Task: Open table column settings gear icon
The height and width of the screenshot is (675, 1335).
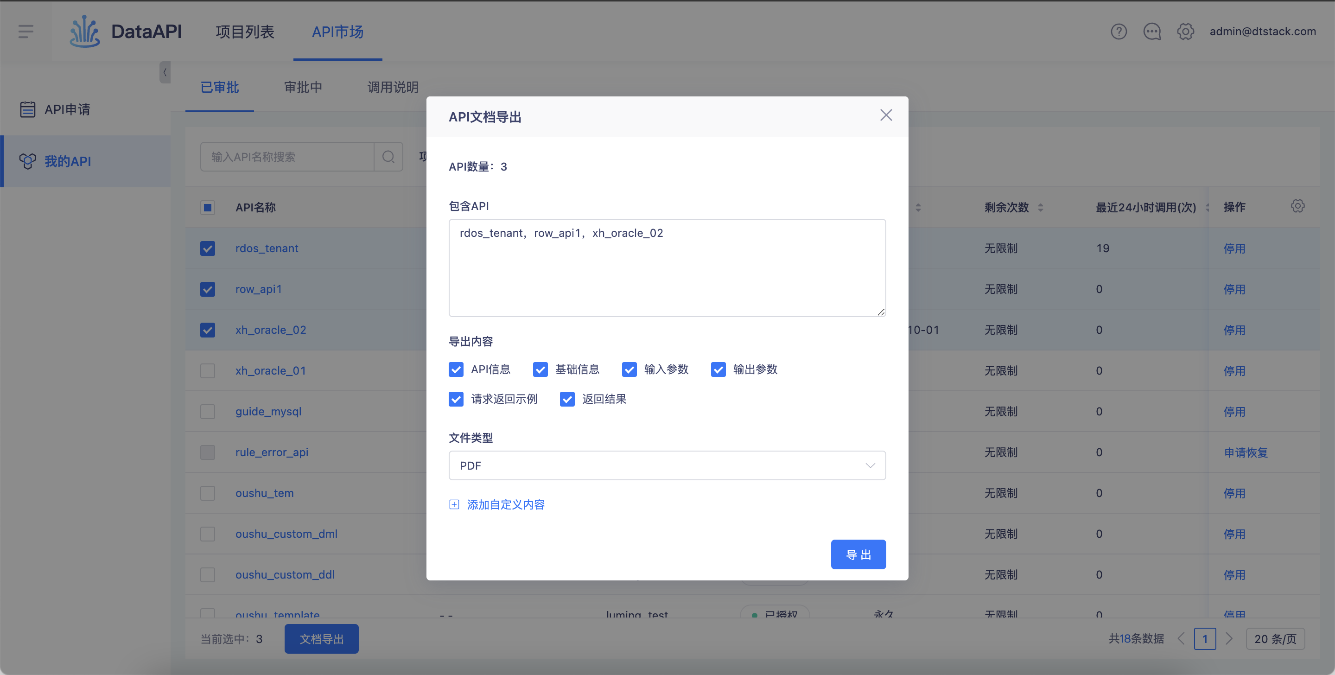Action: pos(1298,206)
